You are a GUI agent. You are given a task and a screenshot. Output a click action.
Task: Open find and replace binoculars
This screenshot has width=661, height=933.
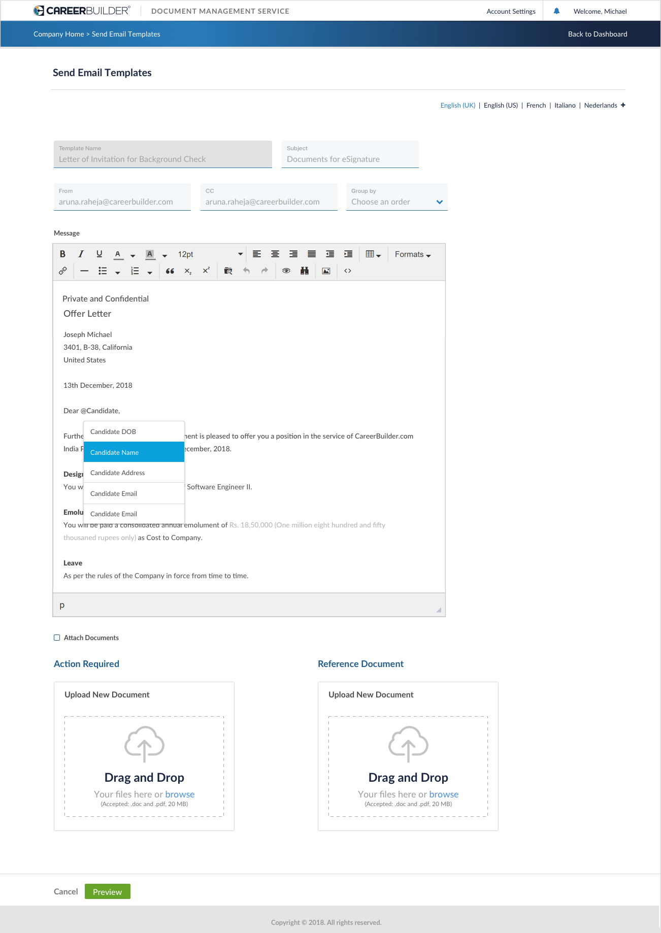coord(305,271)
